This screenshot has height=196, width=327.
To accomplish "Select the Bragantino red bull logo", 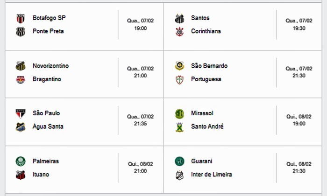I will (x=21, y=79).
